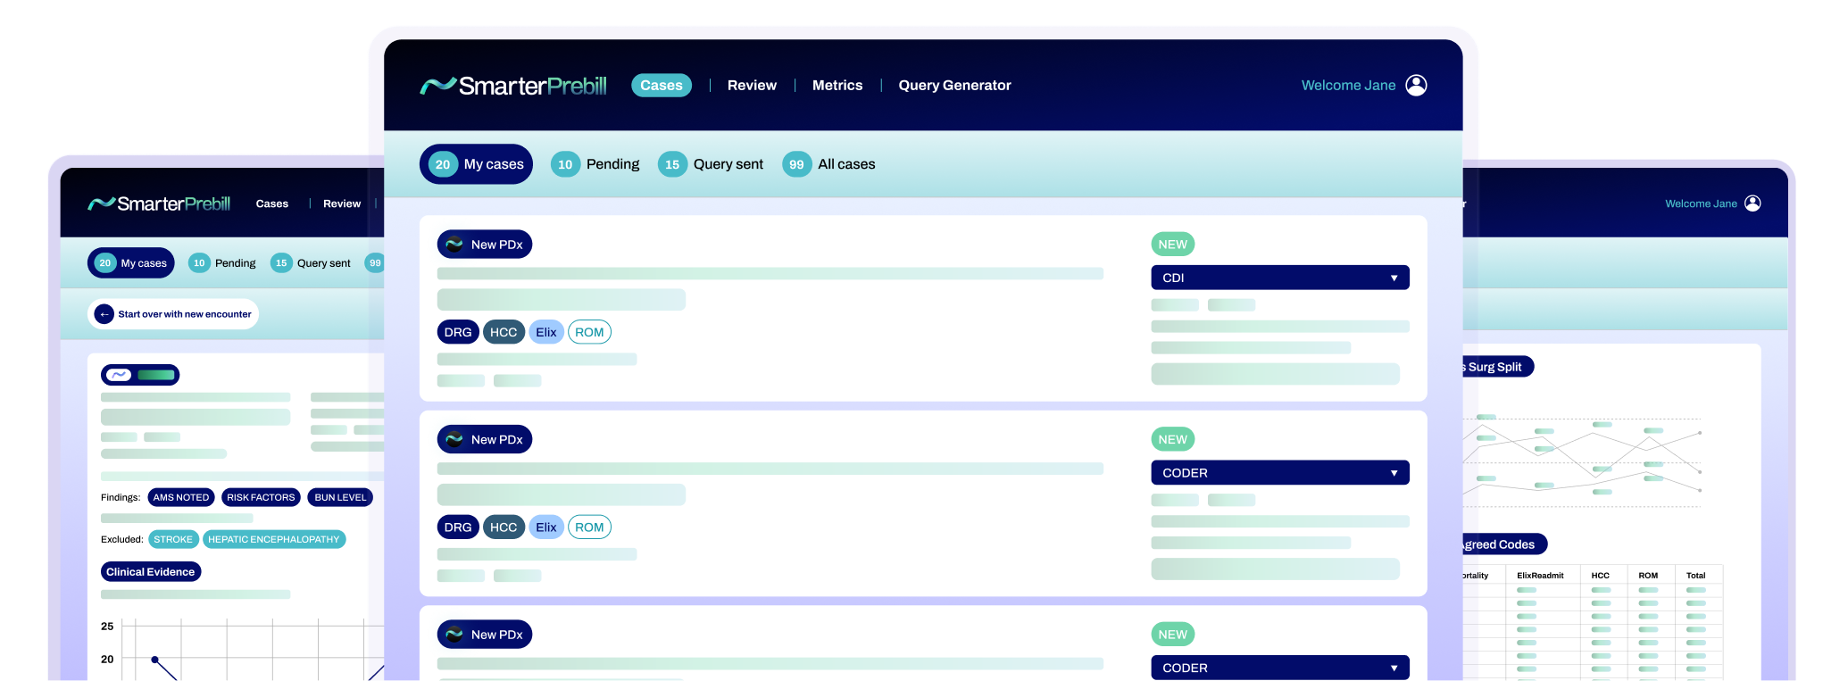Click the Total column header
Image resolution: width=1848 pixels, height=681 pixels.
pos(1695,576)
